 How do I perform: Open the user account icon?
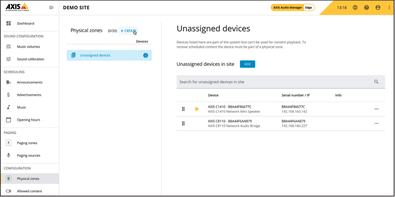pyautogui.click(x=378, y=7)
